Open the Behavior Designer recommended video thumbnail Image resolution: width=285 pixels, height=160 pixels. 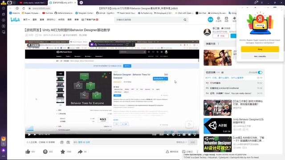(218, 144)
